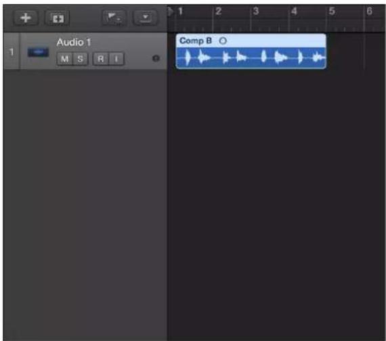Click bar 4 in the ruler
The height and width of the screenshot is (341, 386).
[x=294, y=12]
